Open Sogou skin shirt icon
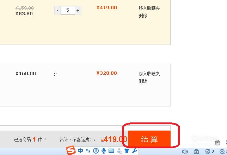Screen dimensions: 227x155 coord(127,151)
